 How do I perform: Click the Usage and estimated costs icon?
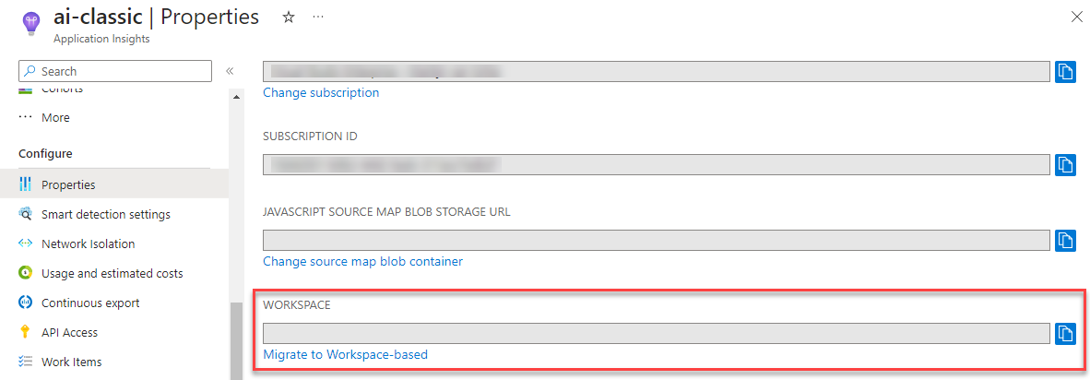pyautogui.click(x=26, y=274)
